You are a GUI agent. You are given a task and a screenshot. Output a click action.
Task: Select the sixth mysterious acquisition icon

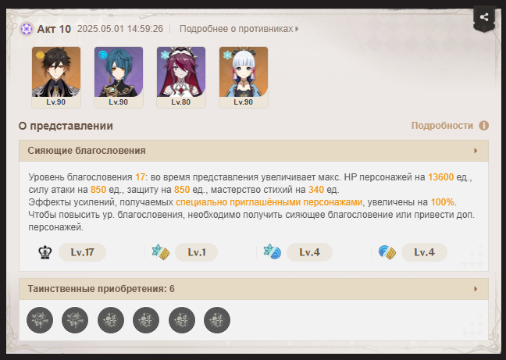217,320
